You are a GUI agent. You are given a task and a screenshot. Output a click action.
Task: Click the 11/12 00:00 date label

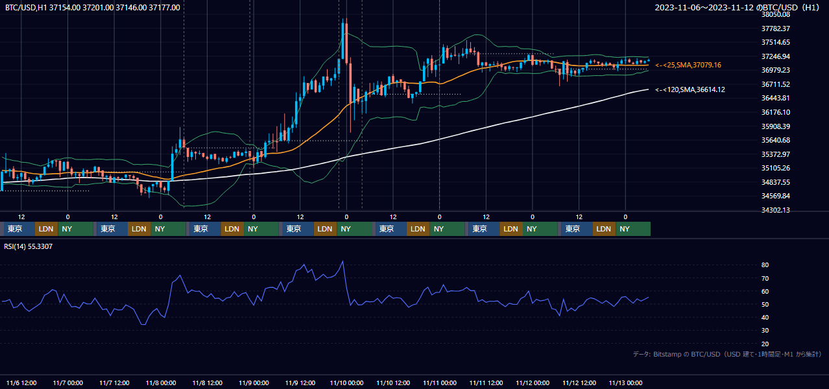coord(533,383)
